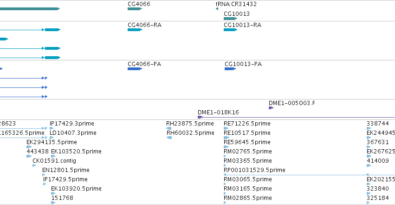
Task: Click the CG4066 gene arrow glyph
Action: coord(134,9)
